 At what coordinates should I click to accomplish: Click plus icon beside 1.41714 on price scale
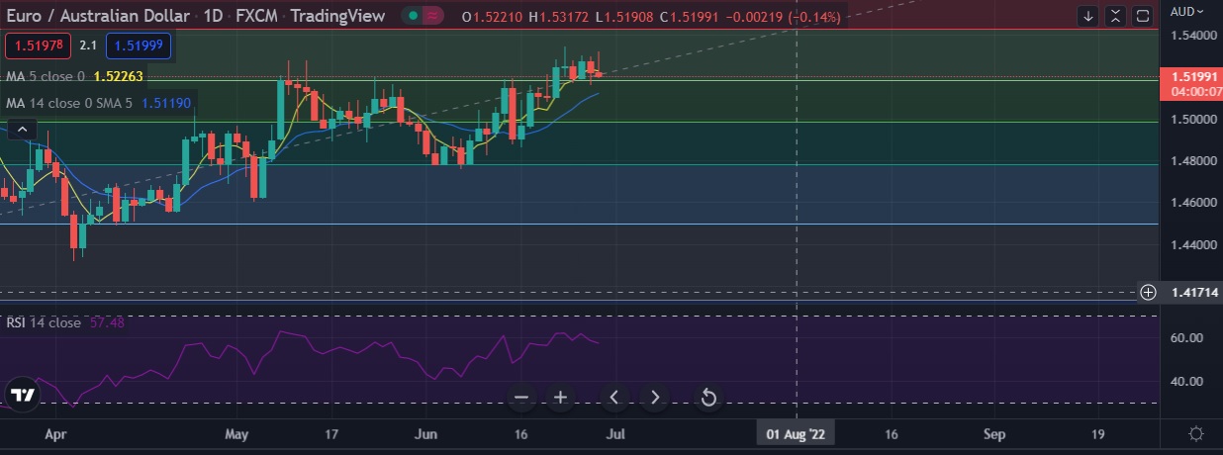click(1148, 292)
